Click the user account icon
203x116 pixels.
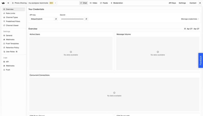point(200,3)
